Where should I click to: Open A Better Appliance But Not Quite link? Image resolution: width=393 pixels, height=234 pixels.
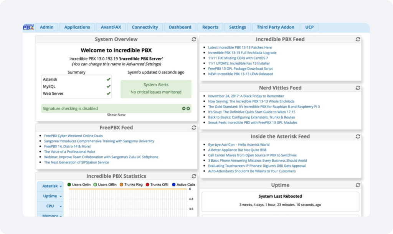tap(237, 150)
